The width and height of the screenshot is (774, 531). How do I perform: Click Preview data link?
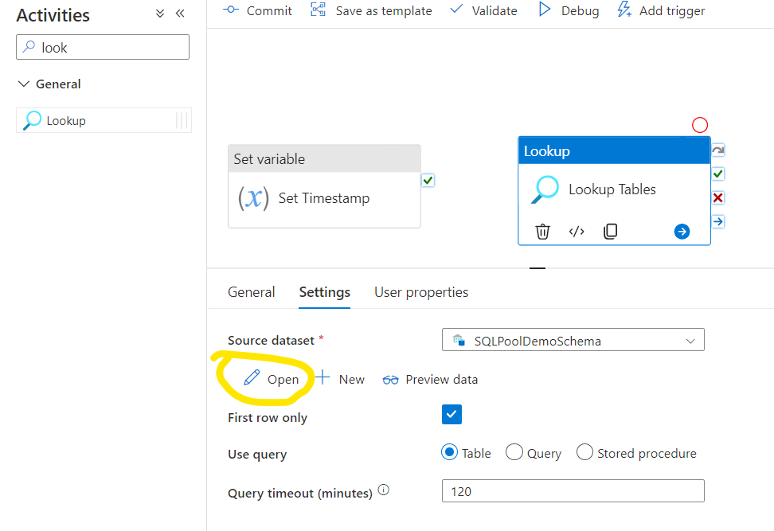(x=431, y=379)
